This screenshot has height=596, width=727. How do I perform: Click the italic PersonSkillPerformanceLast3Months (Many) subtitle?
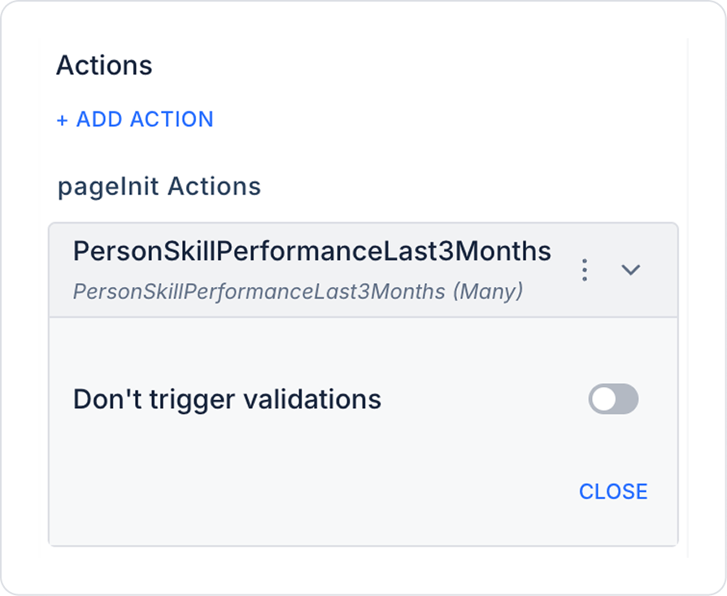298,291
